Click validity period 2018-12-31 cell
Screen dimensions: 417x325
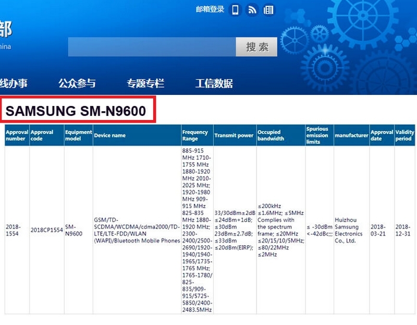click(404, 230)
